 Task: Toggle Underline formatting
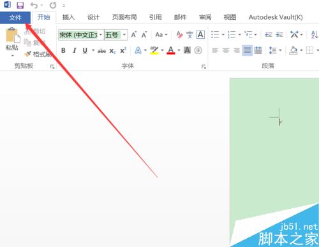85,50
